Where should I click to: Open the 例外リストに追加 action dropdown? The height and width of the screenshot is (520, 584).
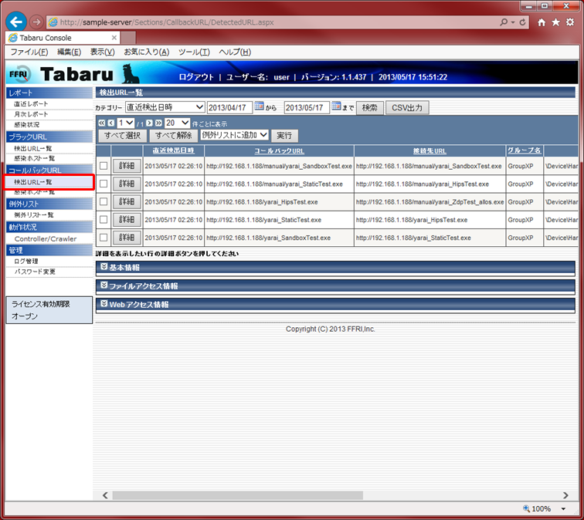[234, 135]
